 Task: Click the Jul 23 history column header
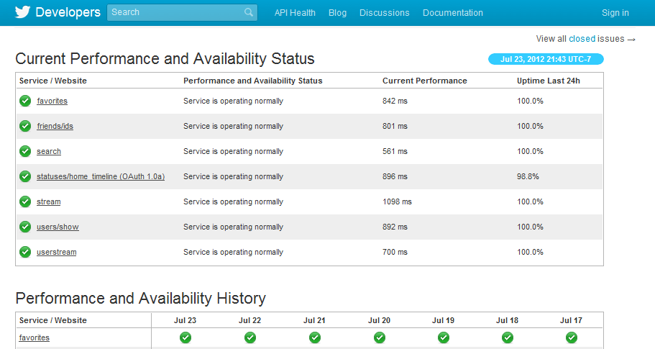click(185, 320)
